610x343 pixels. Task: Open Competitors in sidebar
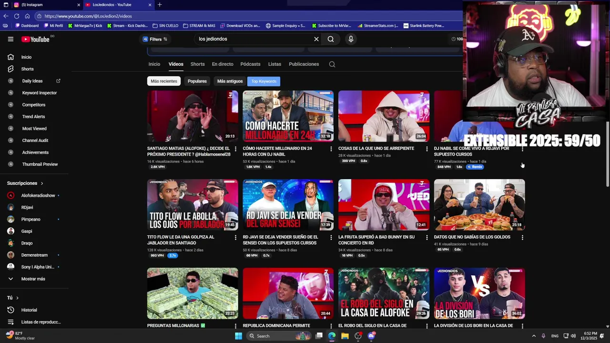[33, 105]
